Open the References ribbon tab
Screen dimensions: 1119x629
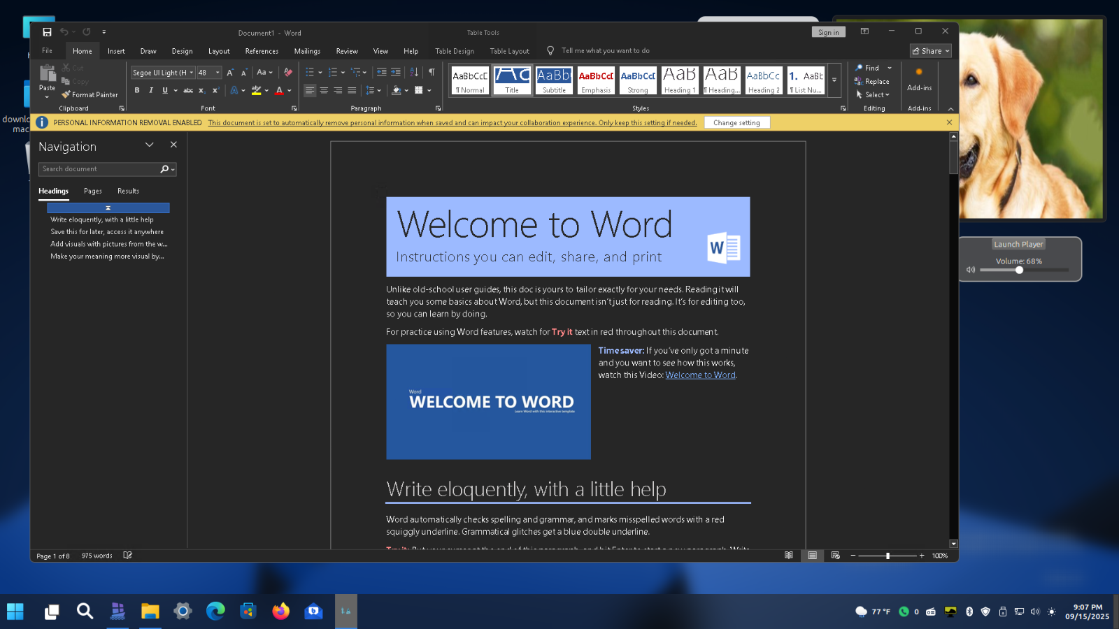pos(262,51)
